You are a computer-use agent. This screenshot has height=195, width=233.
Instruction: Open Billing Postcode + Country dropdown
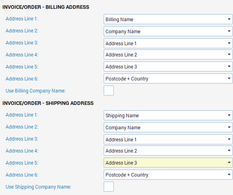(168, 78)
